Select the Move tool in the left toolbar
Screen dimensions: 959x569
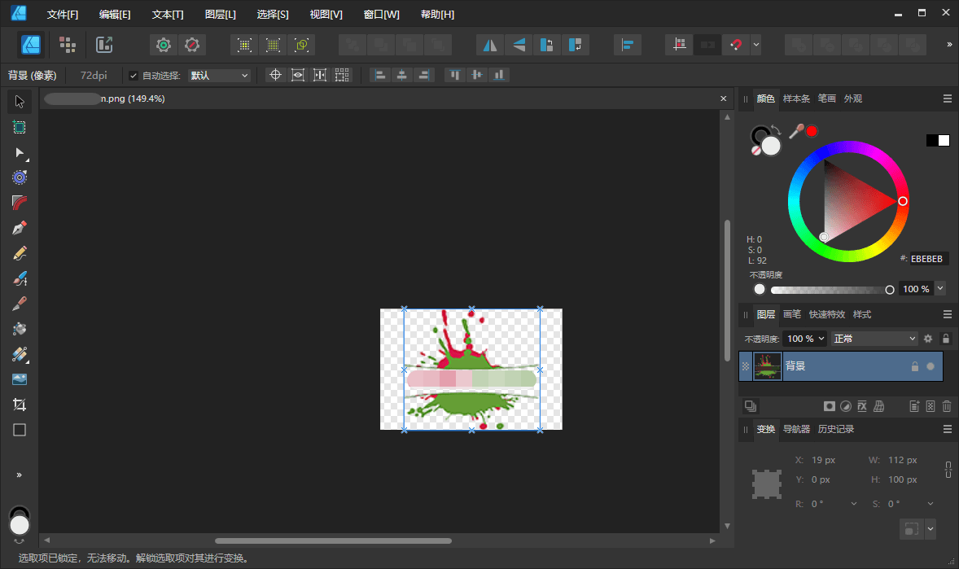(x=20, y=101)
